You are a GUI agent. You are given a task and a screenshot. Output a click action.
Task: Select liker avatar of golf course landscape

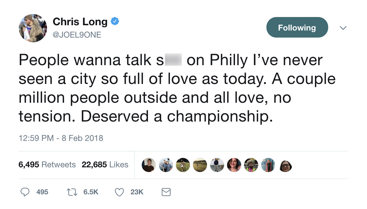coord(200,165)
